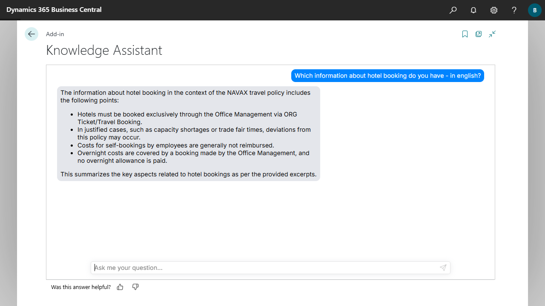Collapse the page with the arrows icon

coord(492,34)
